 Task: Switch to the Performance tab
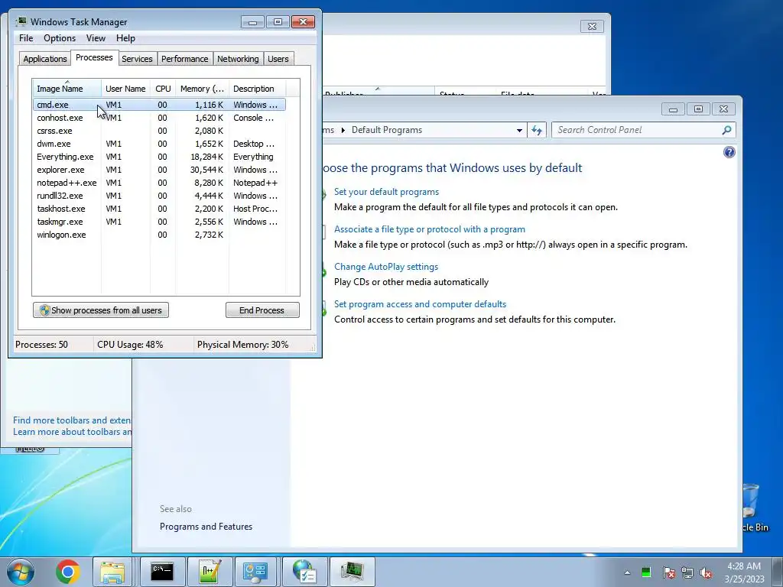tap(185, 59)
